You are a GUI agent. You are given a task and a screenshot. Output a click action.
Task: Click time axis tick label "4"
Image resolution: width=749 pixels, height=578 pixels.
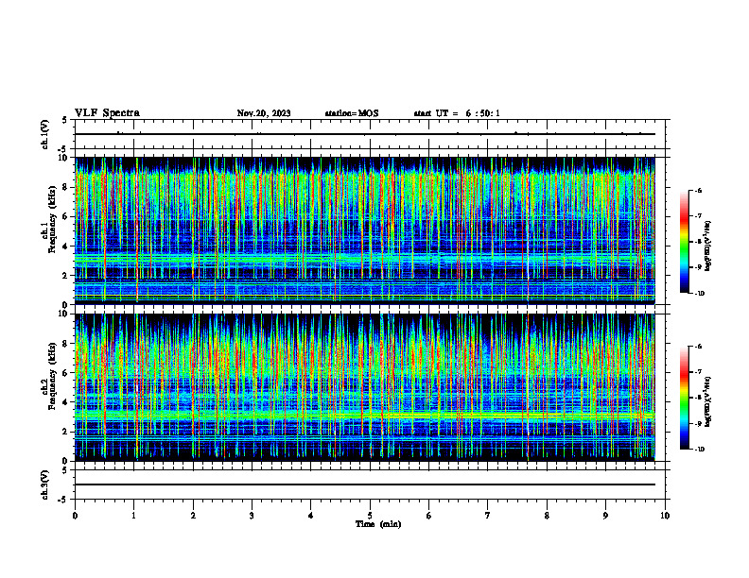point(311,516)
